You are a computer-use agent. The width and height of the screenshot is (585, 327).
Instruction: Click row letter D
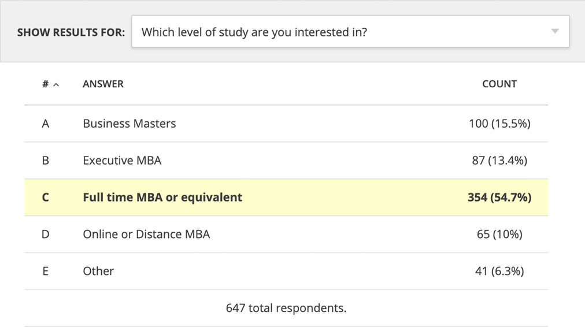click(46, 234)
